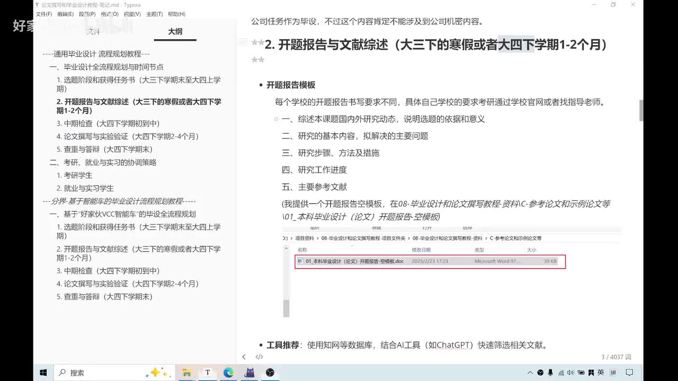Open the 段落(P) menu

point(87,14)
